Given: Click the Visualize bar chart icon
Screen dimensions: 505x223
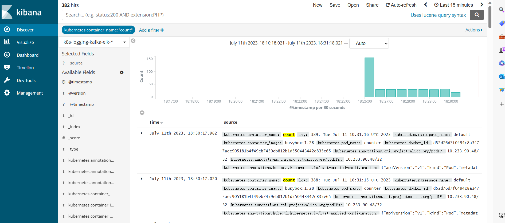Looking at the screenshot, I should 7,42.
